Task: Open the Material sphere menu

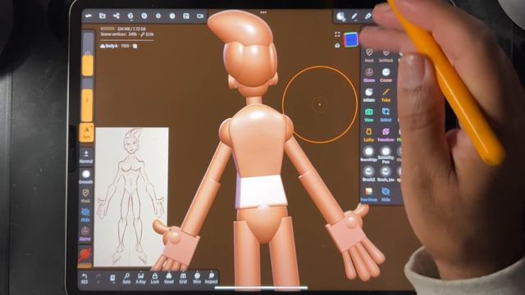Action: [x=144, y=16]
